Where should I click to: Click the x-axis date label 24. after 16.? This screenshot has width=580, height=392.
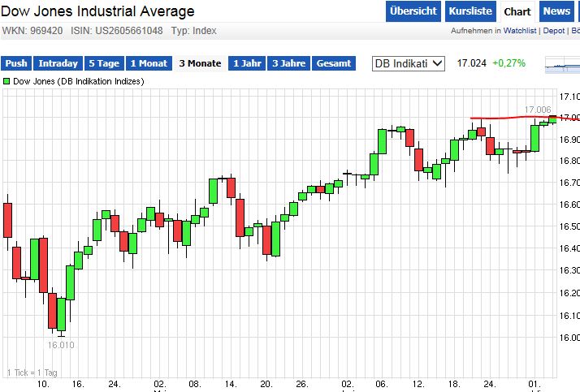point(114,384)
